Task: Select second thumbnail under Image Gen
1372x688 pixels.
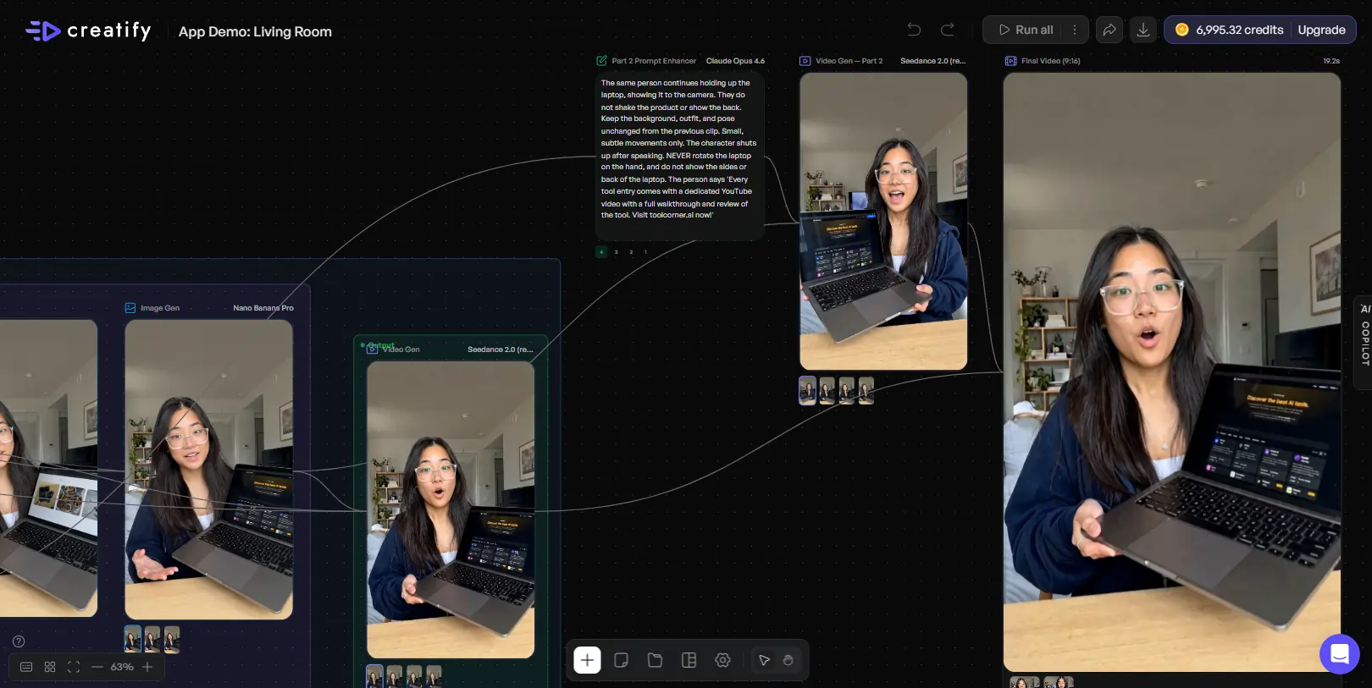Action: point(152,639)
